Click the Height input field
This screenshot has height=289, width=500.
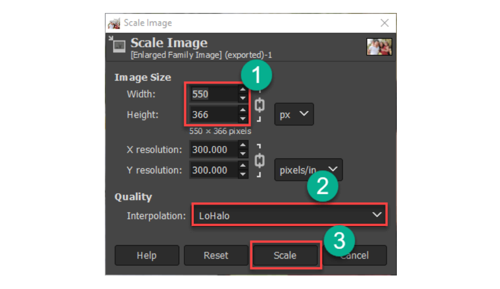coord(213,114)
